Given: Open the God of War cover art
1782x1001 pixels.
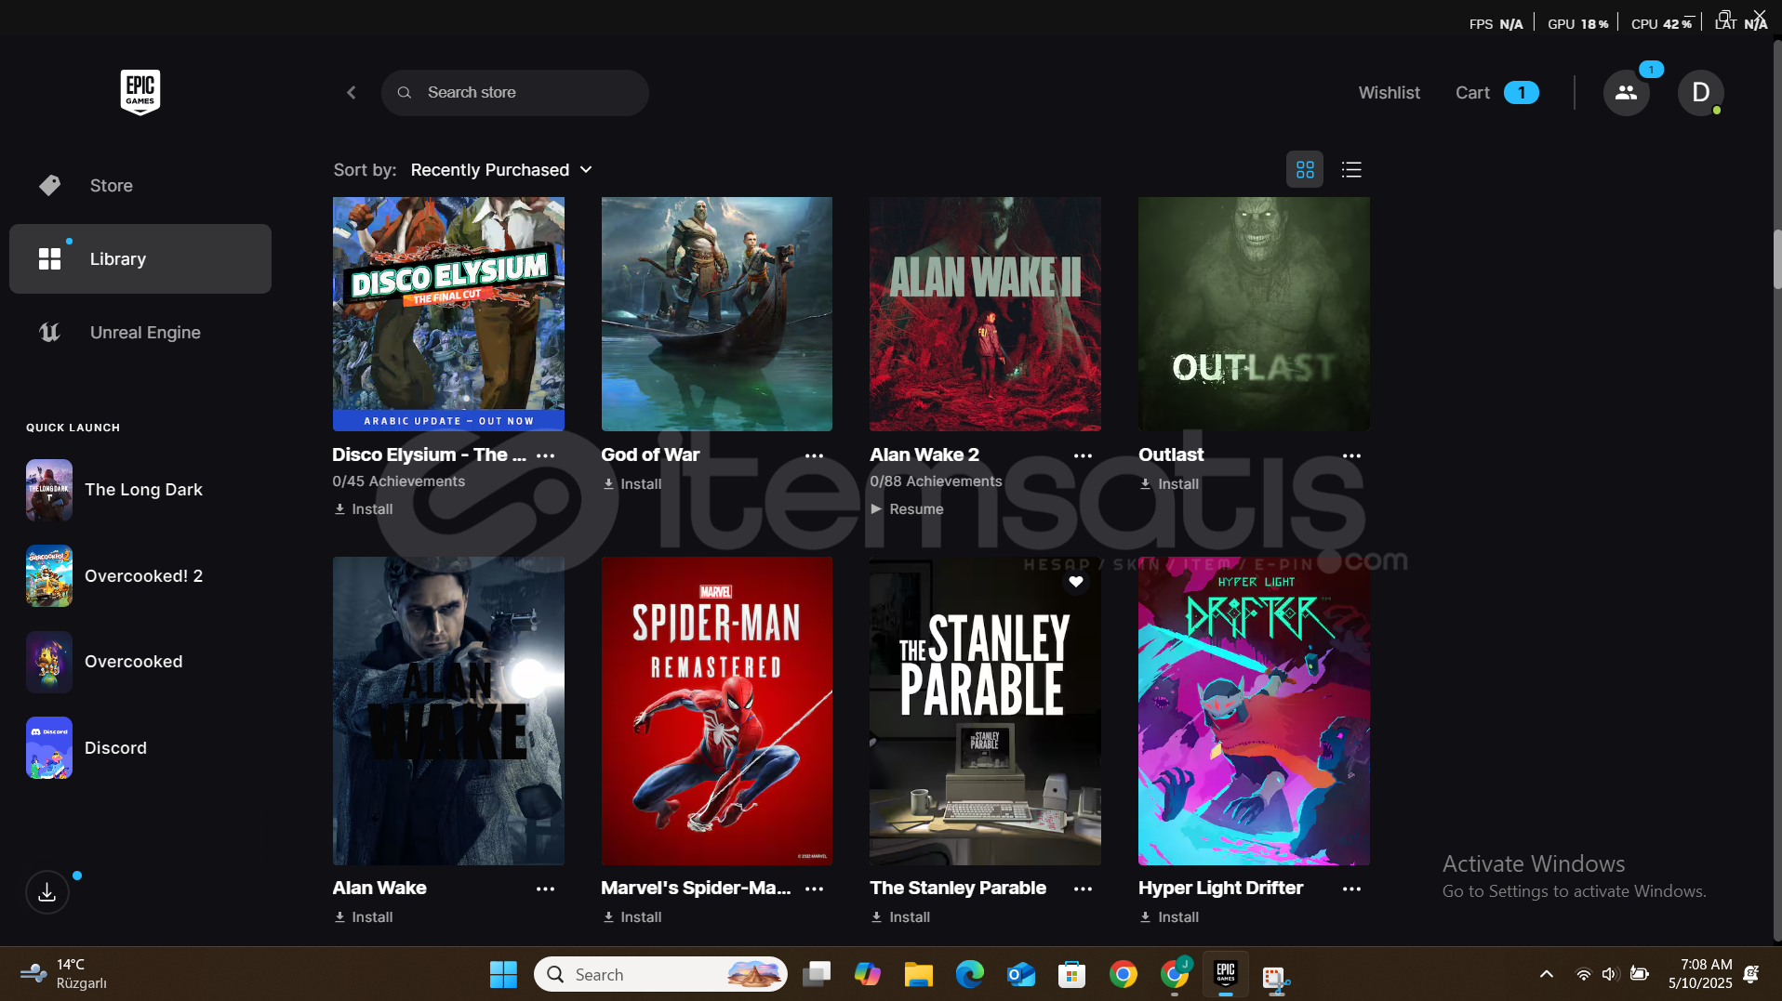Looking at the screenshot, I should click(717, 314).
